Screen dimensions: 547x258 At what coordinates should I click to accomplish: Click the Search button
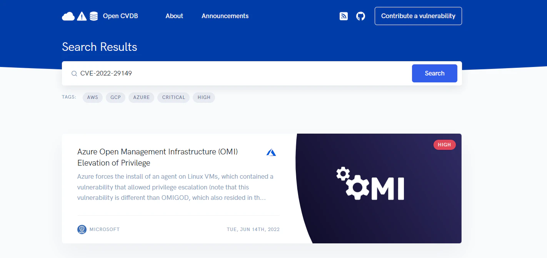435,74
